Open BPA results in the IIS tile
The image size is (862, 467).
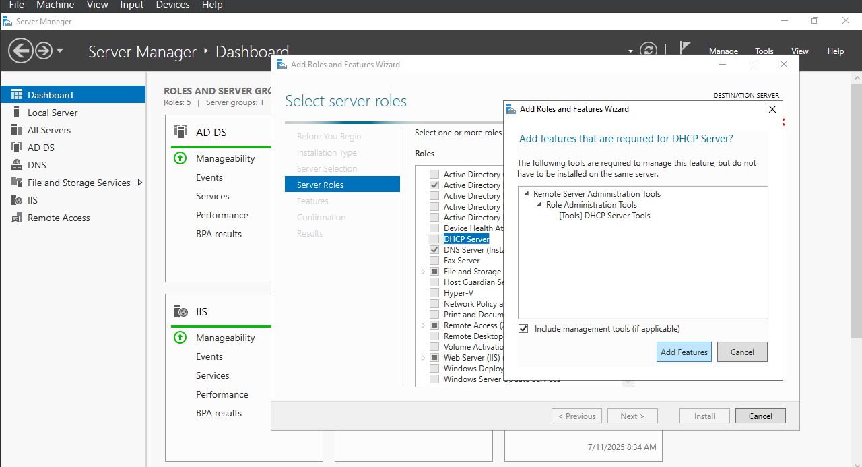(x=219, y=413)
